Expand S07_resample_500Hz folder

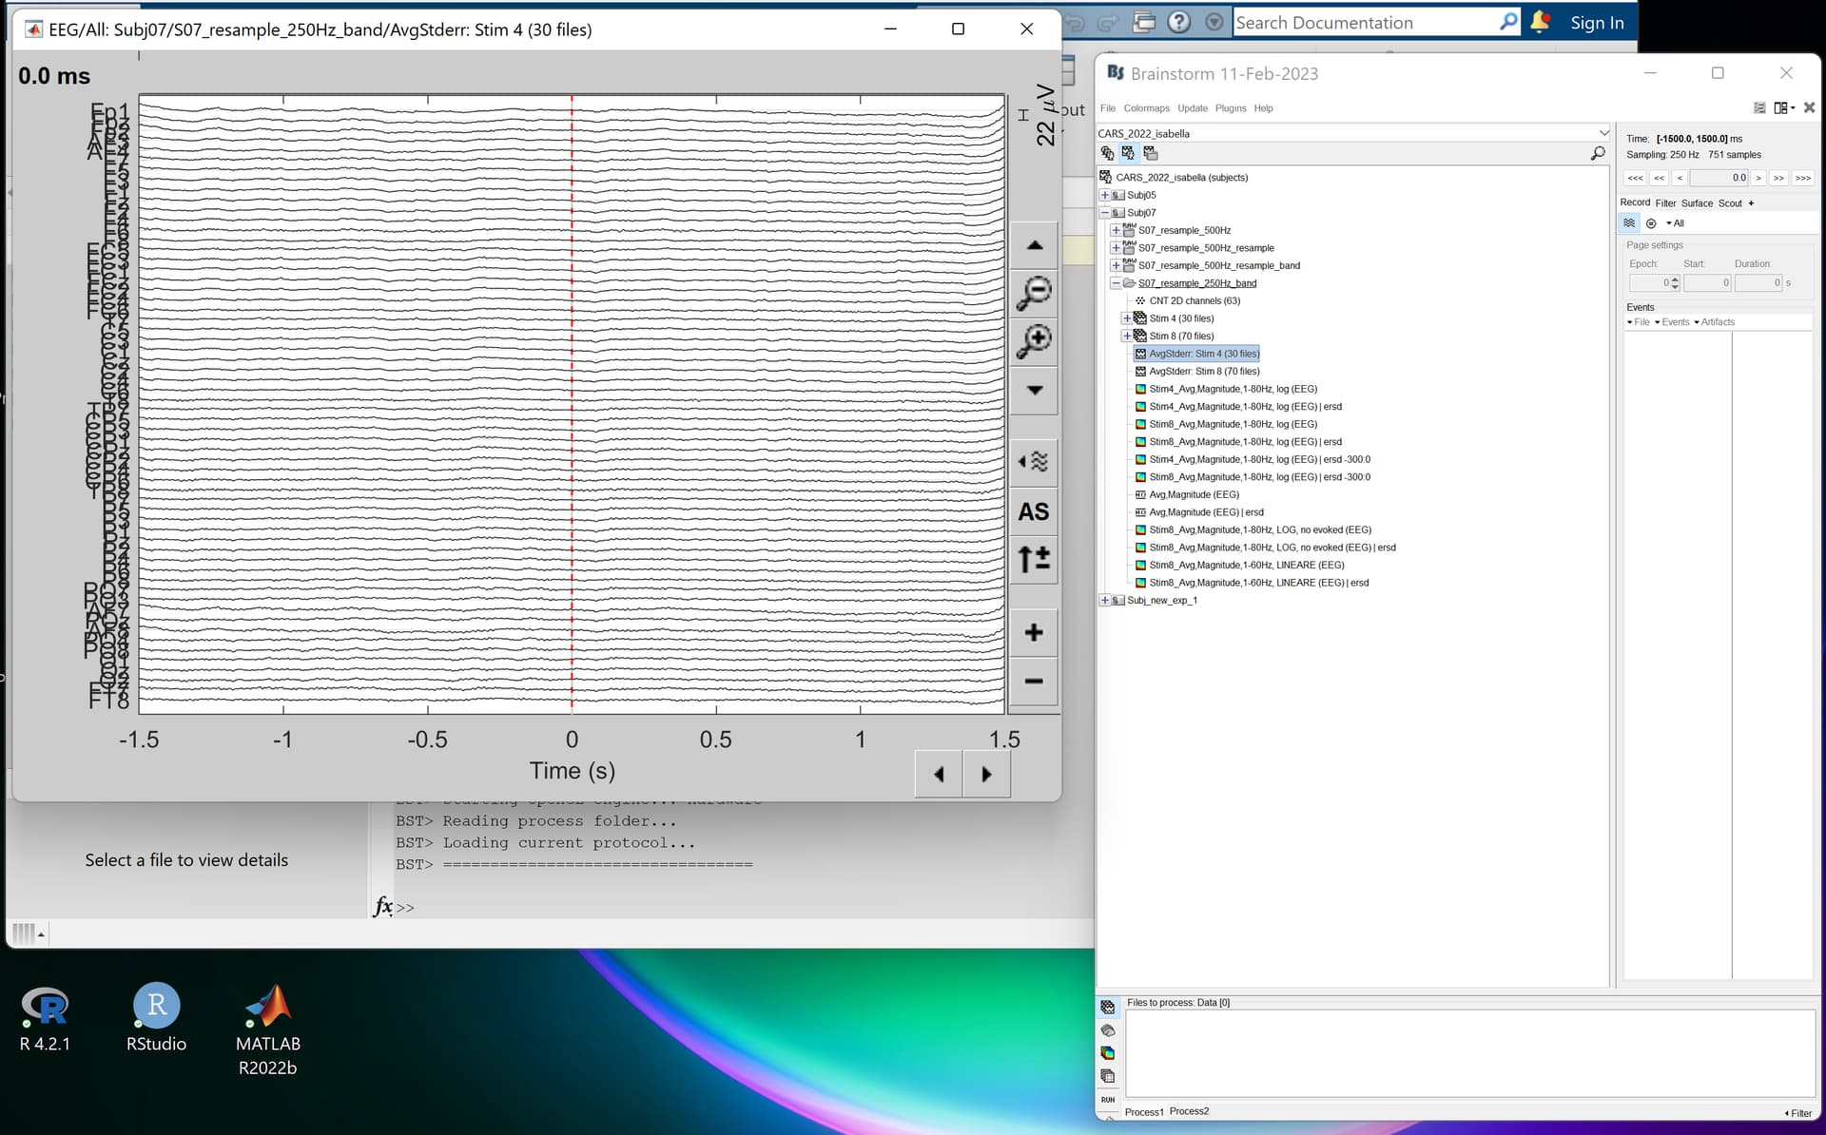coord(1116,230)
